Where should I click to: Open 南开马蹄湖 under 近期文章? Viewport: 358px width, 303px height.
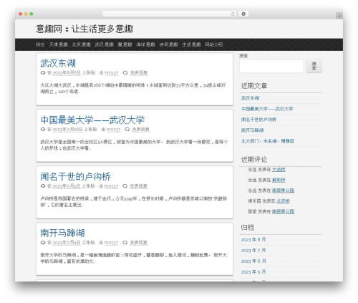[x=252, y=130]
